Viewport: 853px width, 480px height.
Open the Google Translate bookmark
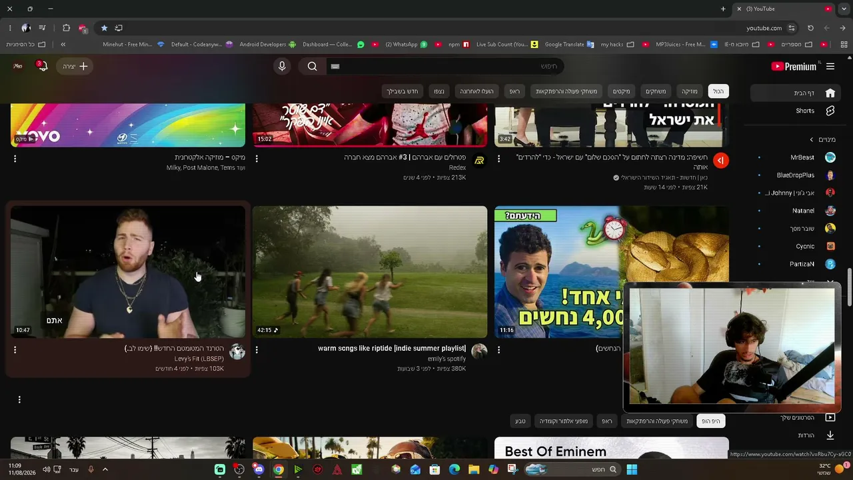(570, 45)
